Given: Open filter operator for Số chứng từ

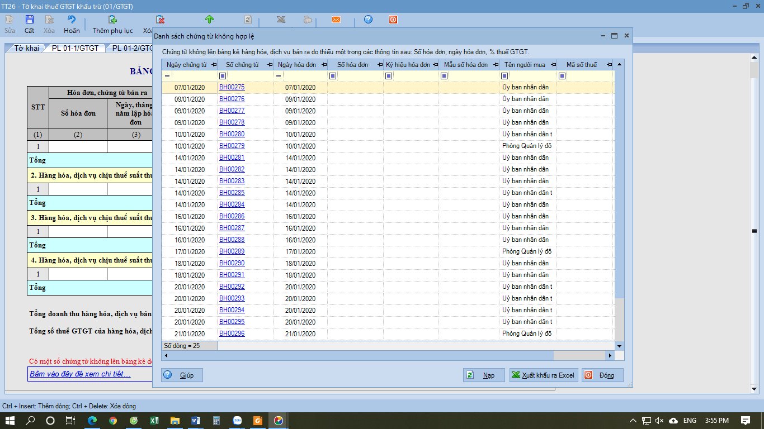Looking at the screenshot, I should tap(223, 76).
